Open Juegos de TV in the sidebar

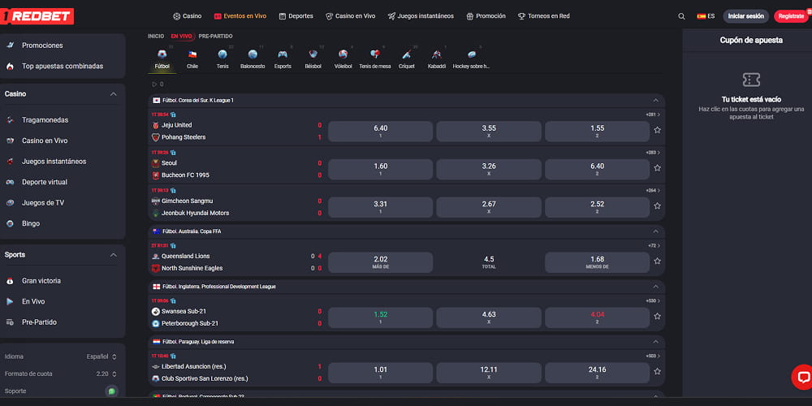43,203
